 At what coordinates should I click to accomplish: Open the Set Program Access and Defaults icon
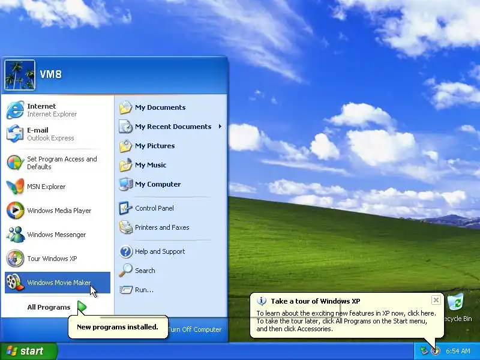coord(15,163)
